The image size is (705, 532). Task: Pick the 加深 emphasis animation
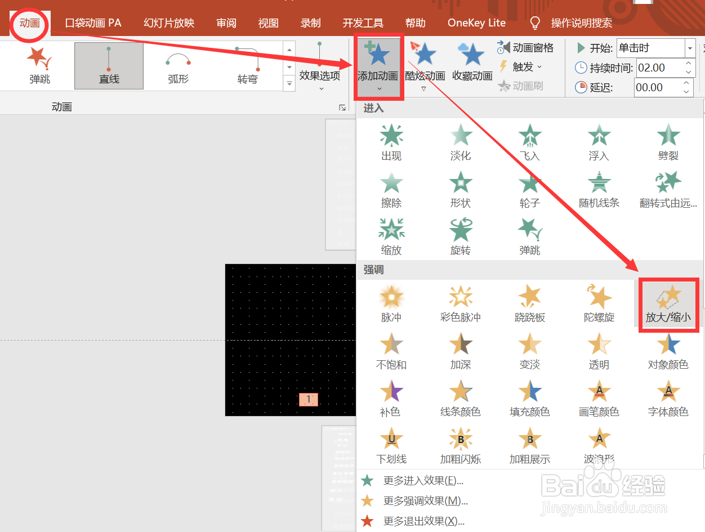click(461, 352)
